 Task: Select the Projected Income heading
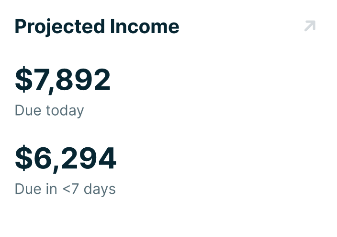click(97, 26)
